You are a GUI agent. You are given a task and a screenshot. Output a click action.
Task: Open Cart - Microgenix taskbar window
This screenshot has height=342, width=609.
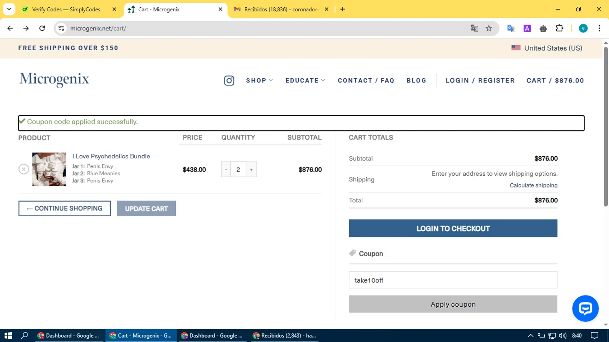tap(141, 336)
